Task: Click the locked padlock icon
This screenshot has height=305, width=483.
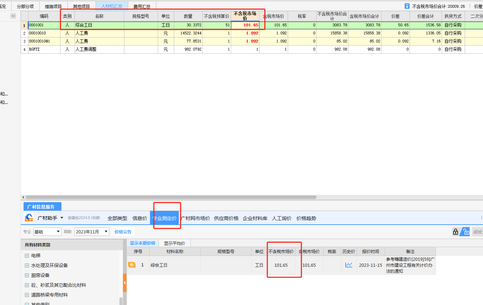Action: click(456, 232)
